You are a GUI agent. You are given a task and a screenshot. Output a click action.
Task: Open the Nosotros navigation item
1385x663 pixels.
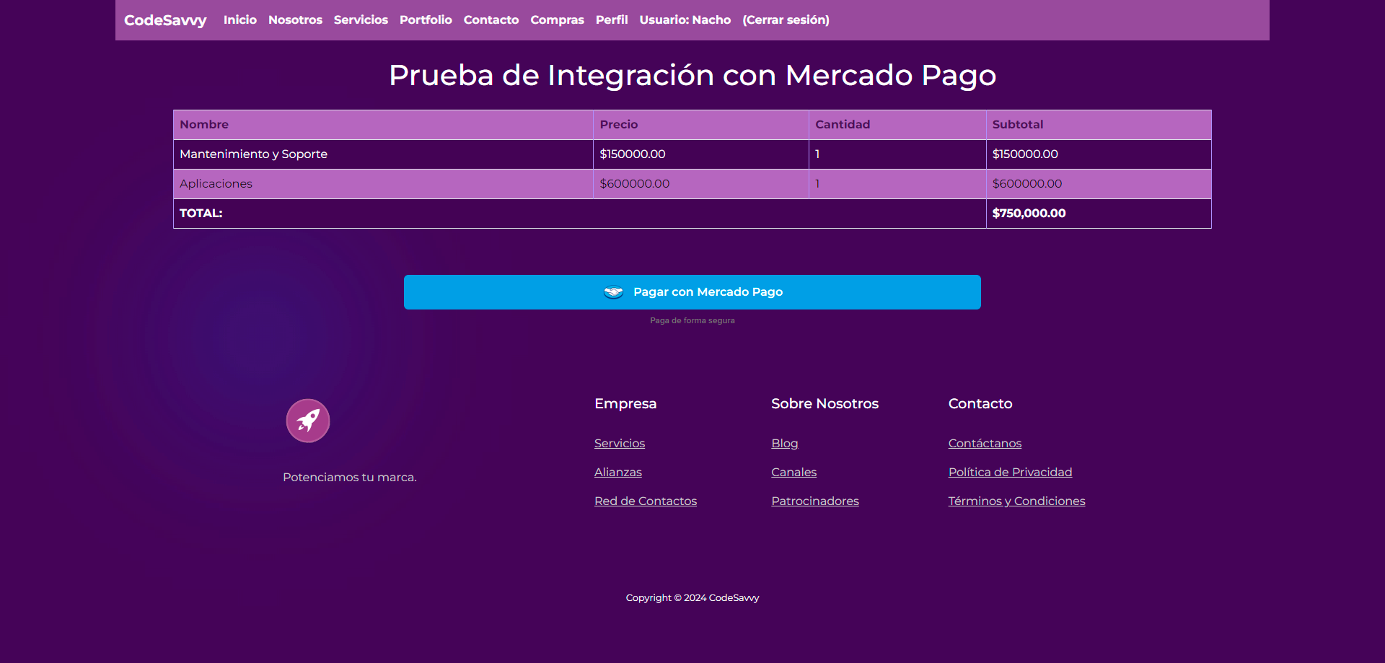tap(295, 20)
